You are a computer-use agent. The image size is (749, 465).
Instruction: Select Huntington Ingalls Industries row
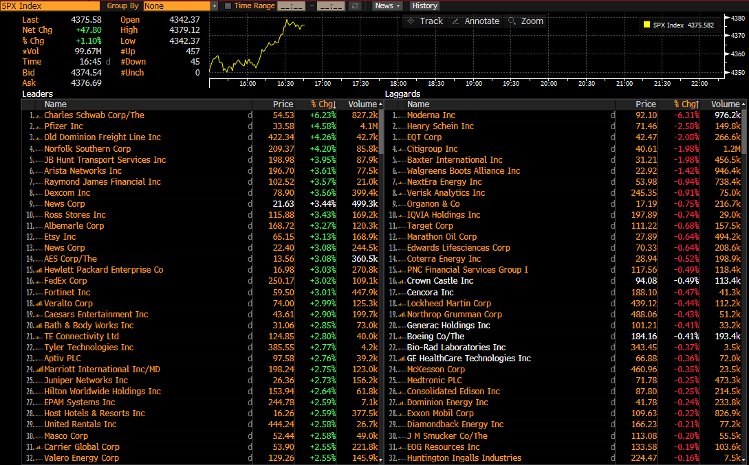464,458
